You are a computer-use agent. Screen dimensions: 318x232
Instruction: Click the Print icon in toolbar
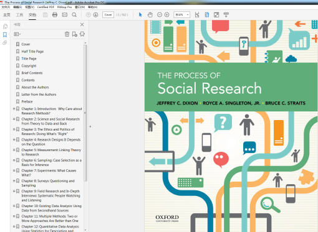pos(55,15)
